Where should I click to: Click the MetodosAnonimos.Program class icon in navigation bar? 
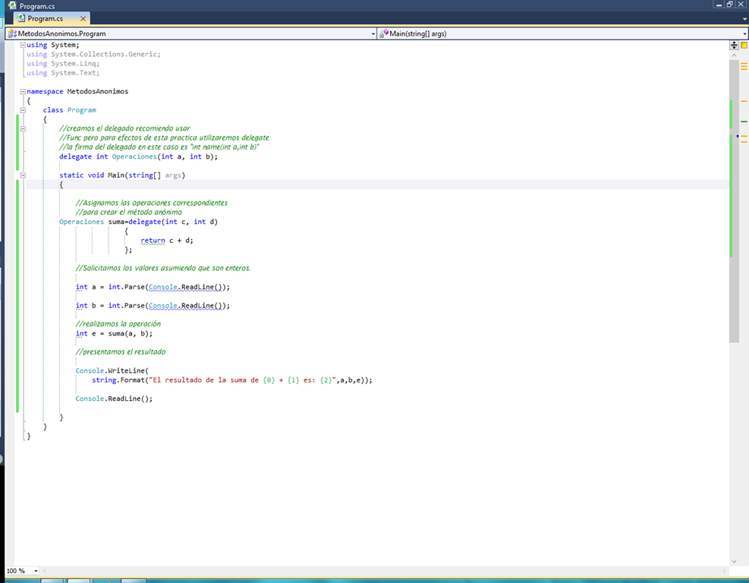click(x=13, y=33)
